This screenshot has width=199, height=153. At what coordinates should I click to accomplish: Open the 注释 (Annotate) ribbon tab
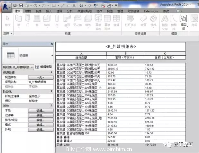tap(59, 11)
